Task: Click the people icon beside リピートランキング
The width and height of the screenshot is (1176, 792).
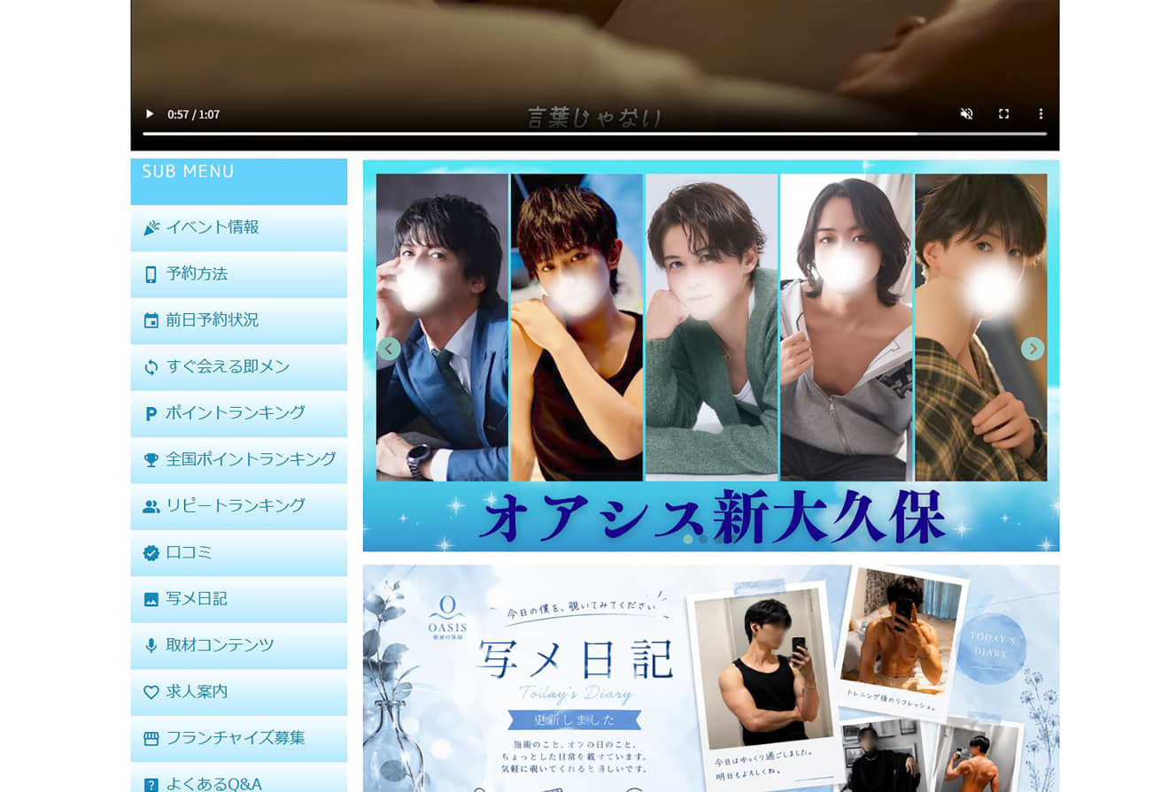Action: pos(151,506)
